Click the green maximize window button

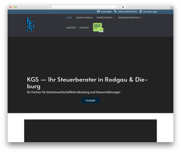pyautogui.click(x=16, y=7)
